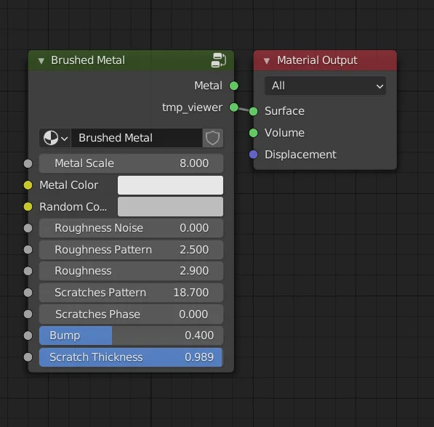
Task: Click the Scratch Thickness slider
Action: click(131, 357)
